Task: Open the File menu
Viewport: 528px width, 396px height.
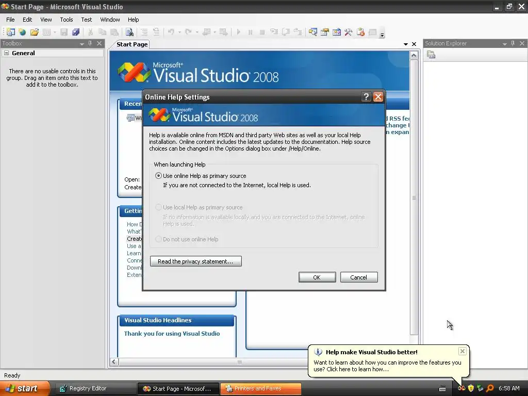Action: click(10, 20)
